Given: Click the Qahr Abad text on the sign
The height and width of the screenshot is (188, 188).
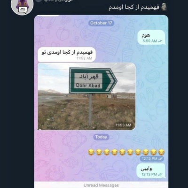Looking at the screenshot, I should (88, 86).
